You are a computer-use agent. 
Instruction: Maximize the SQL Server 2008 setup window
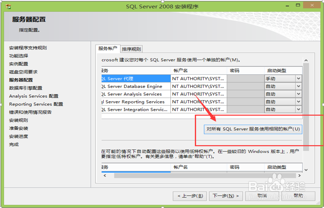(298, 5)
